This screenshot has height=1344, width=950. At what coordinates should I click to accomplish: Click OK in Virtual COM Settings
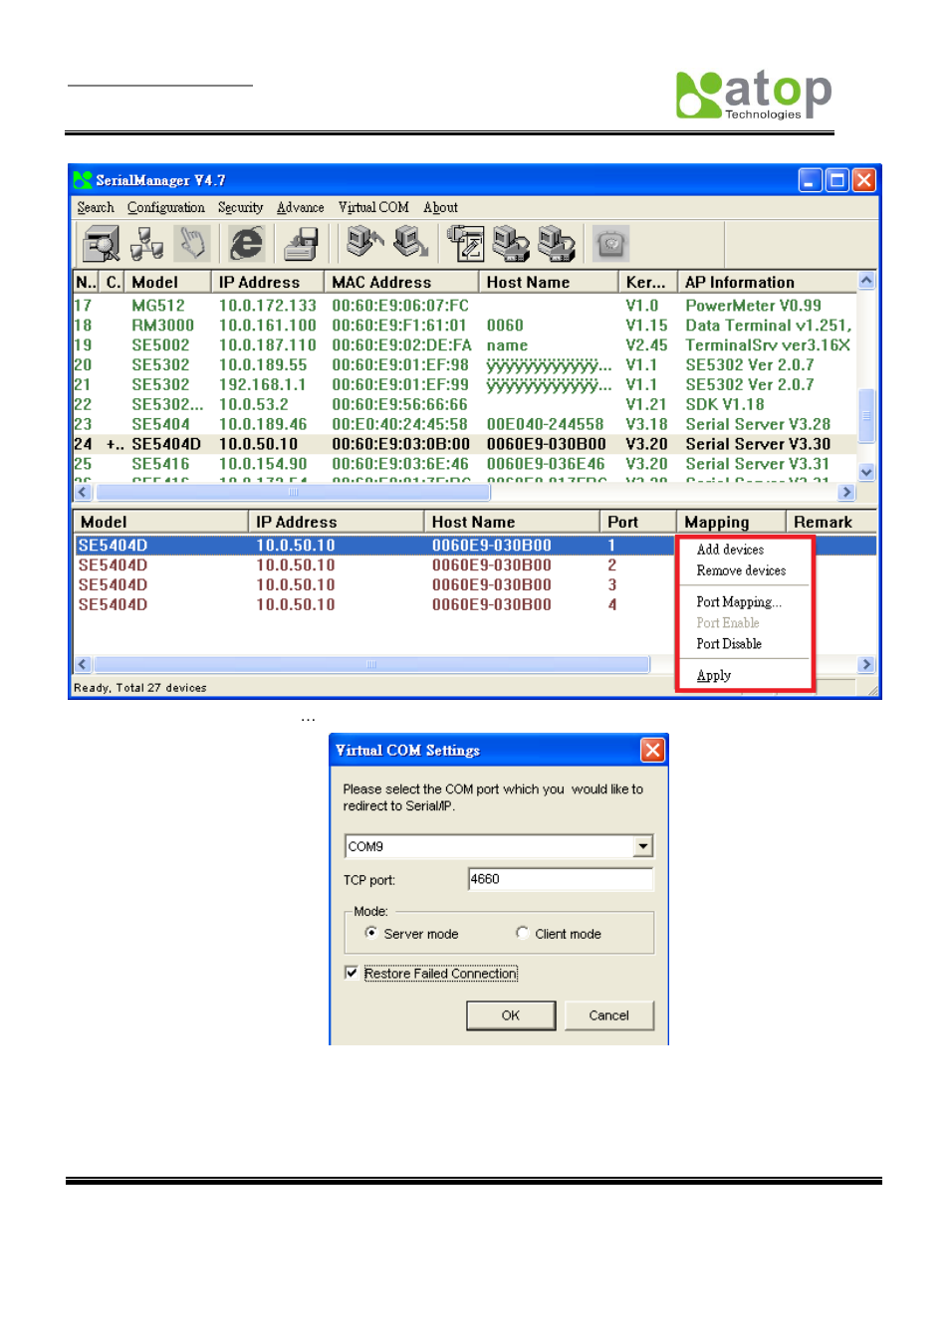click(x=511, y=1015)
